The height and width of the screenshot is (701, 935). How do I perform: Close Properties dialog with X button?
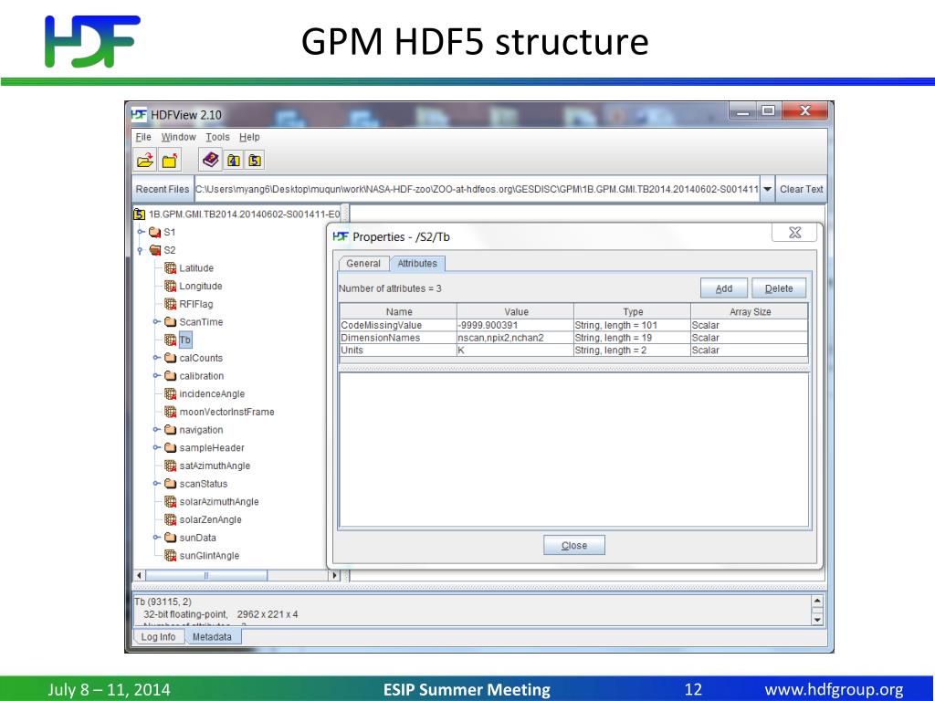point(794,233)
